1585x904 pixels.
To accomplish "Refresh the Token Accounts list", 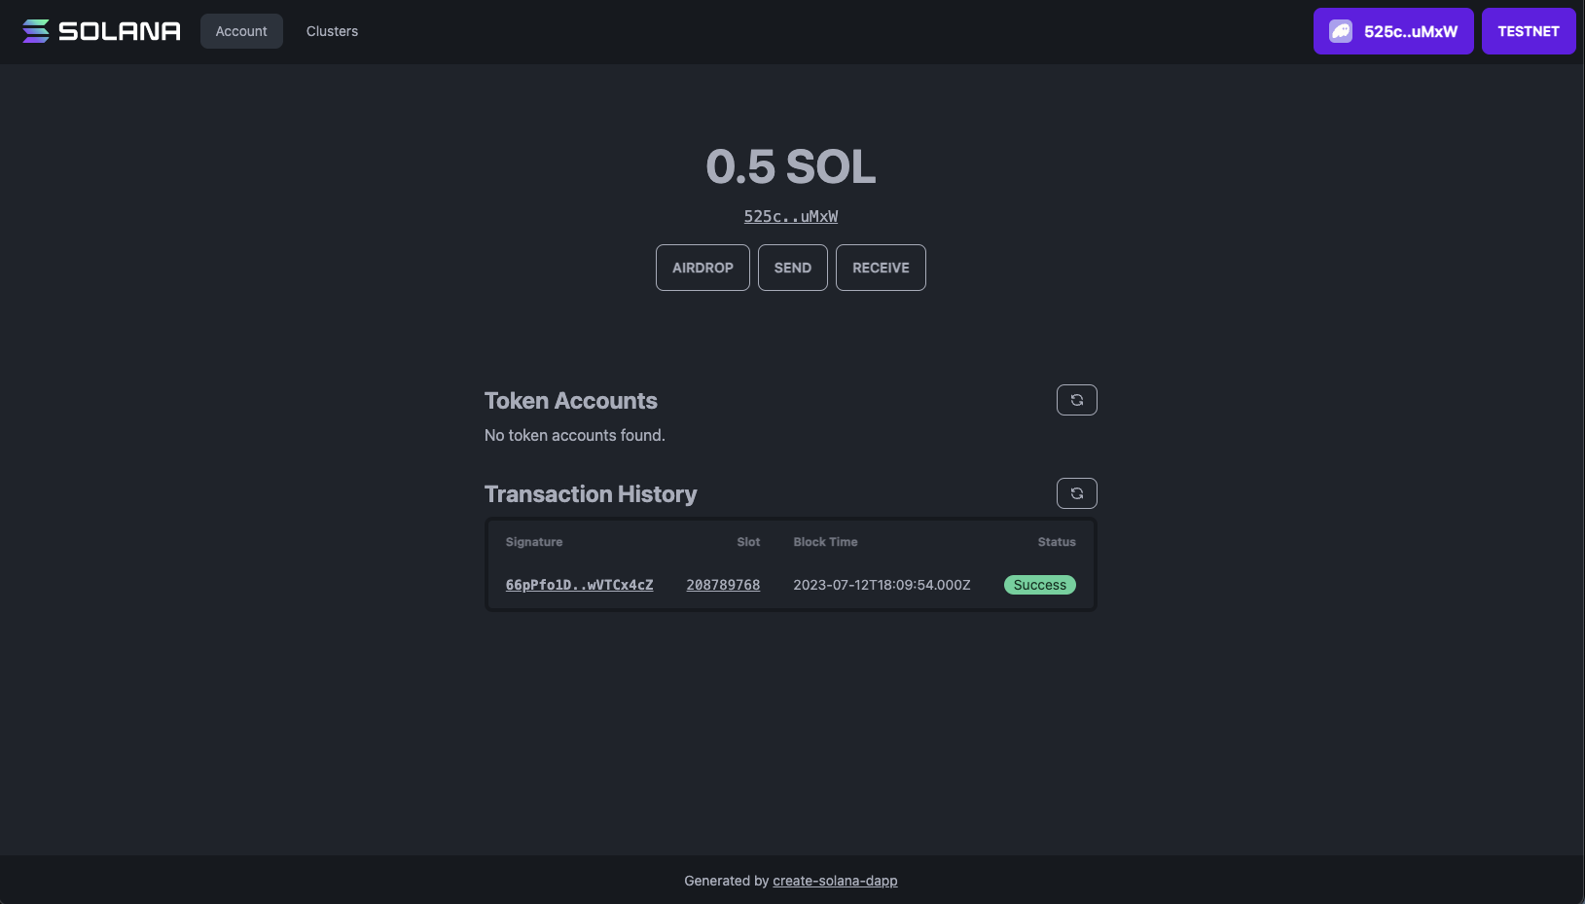I will coord(1076,399).
